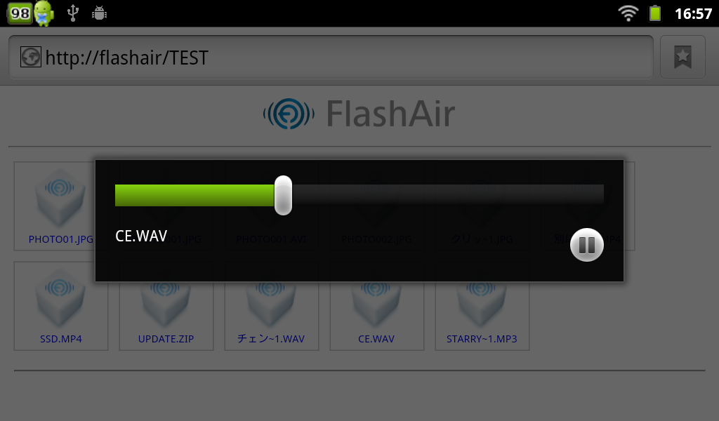Select the http://flashair/TEST URL field
This screenshot has width=719, height=421.
(x=331, y=58)
